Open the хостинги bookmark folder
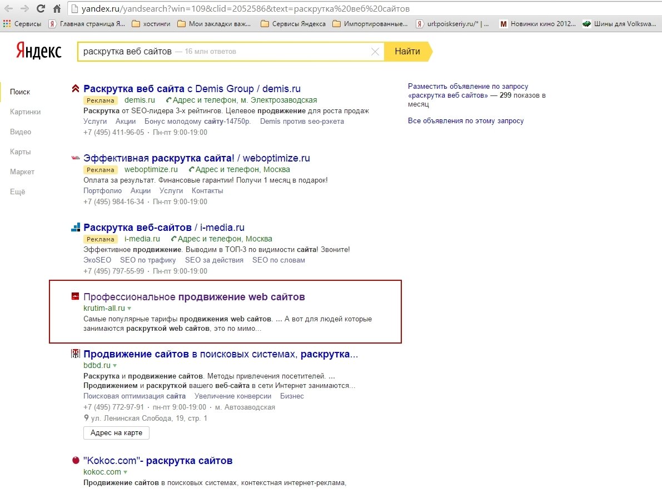This screenshot has height=489, width=662. tap(151, 24)
